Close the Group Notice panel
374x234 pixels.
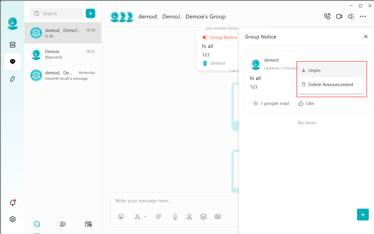pyautogui.click(x=366, y=36)
